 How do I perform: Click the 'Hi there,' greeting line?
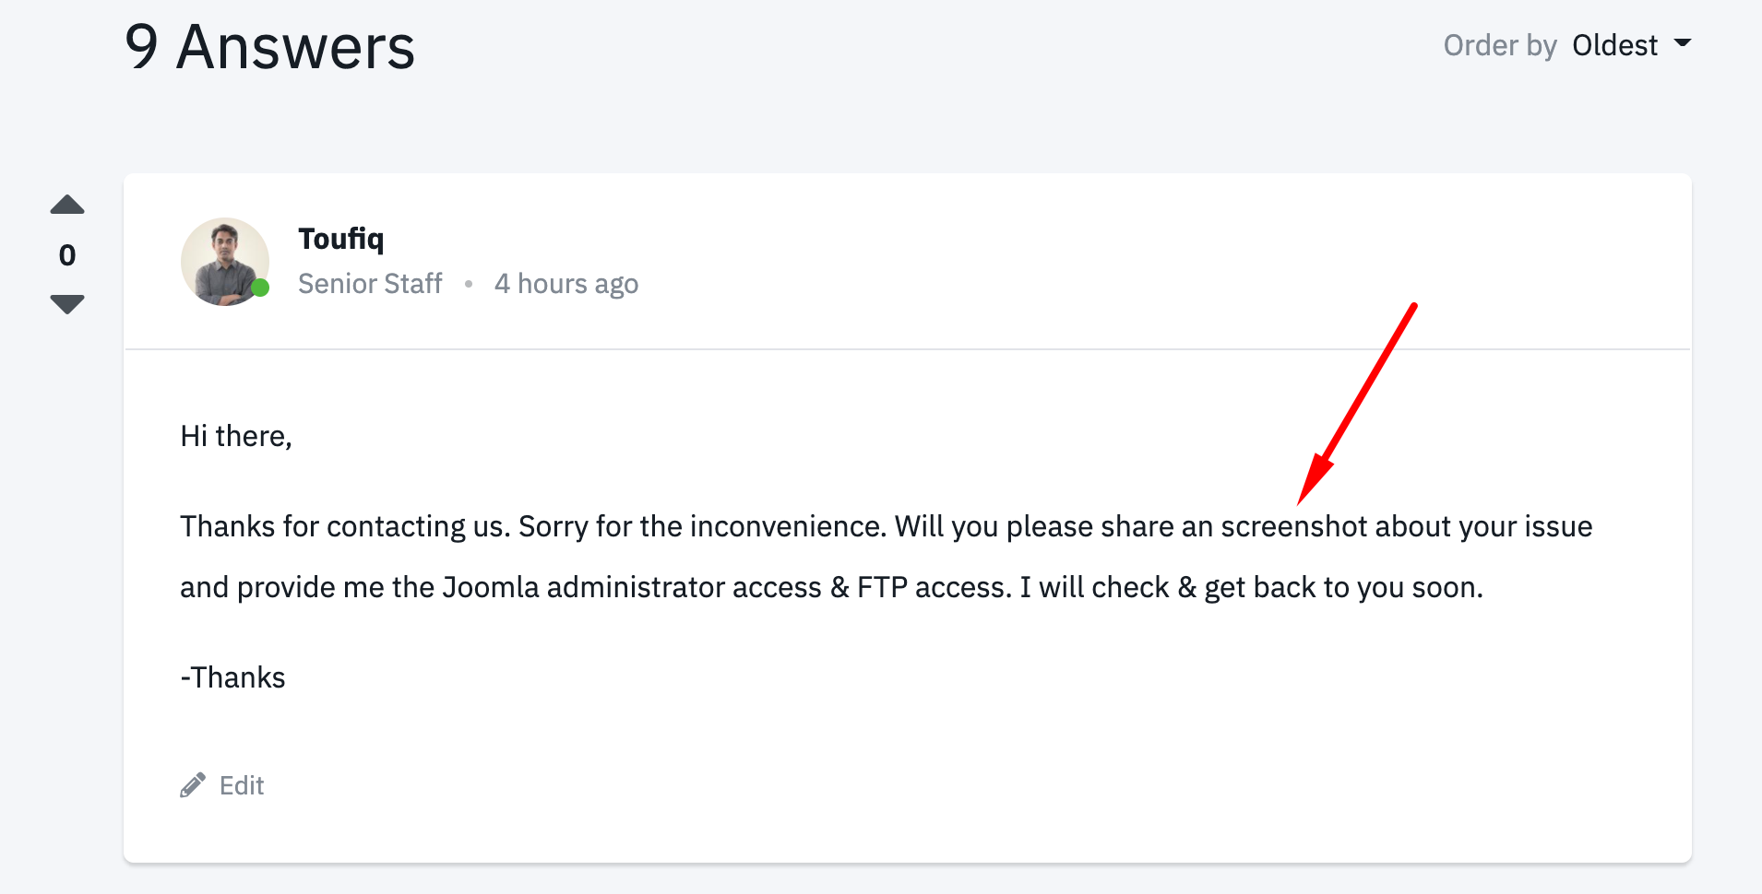click(236, 436)
